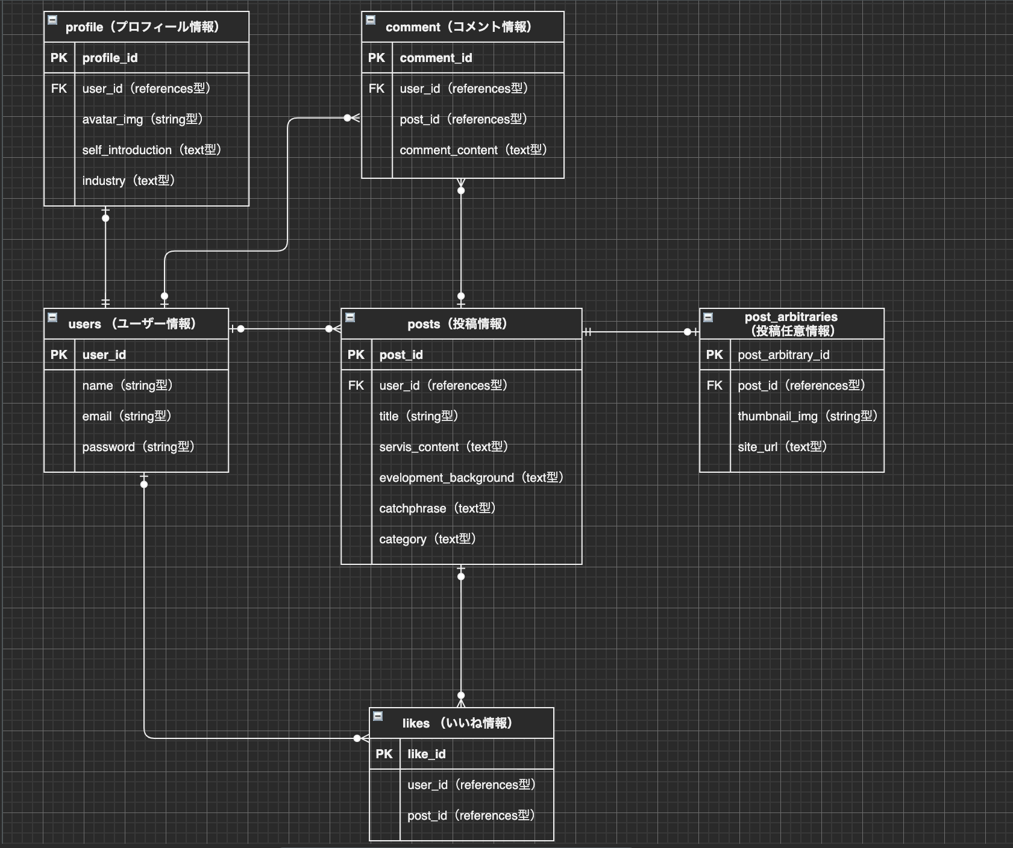Select the likes table header

point(462,723)
